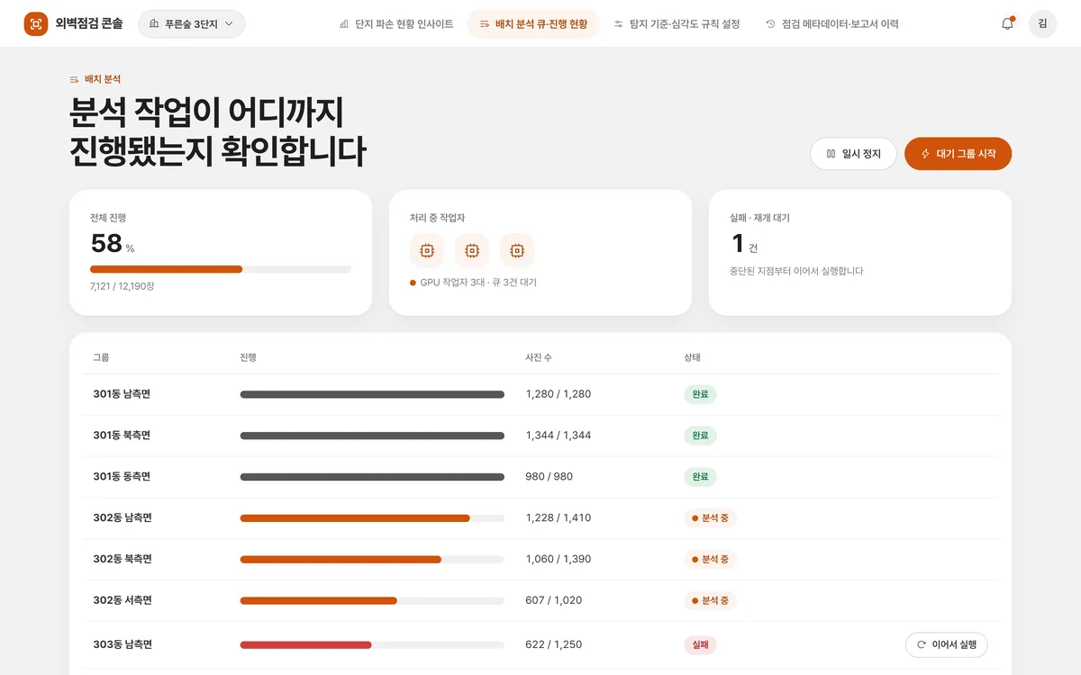
Task: Click the 7,121 / 12,190장 total count
Action: click(123, 286)
